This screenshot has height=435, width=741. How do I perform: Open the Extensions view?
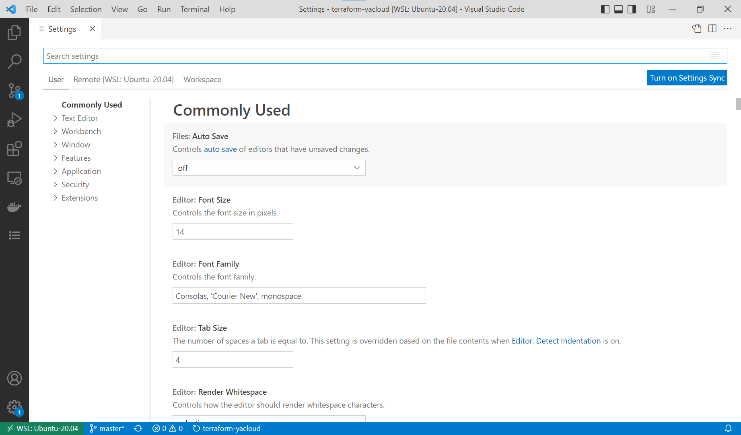click(x=14, y=149)
